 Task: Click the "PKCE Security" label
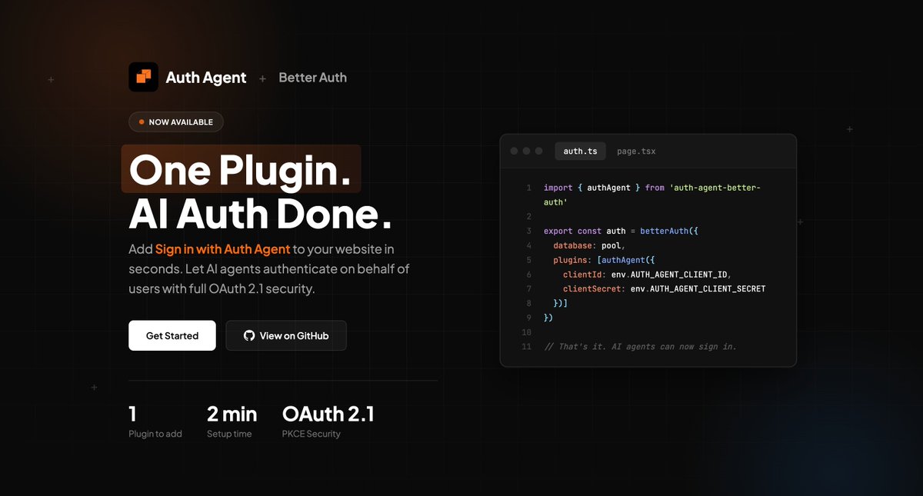coord(312,434)
